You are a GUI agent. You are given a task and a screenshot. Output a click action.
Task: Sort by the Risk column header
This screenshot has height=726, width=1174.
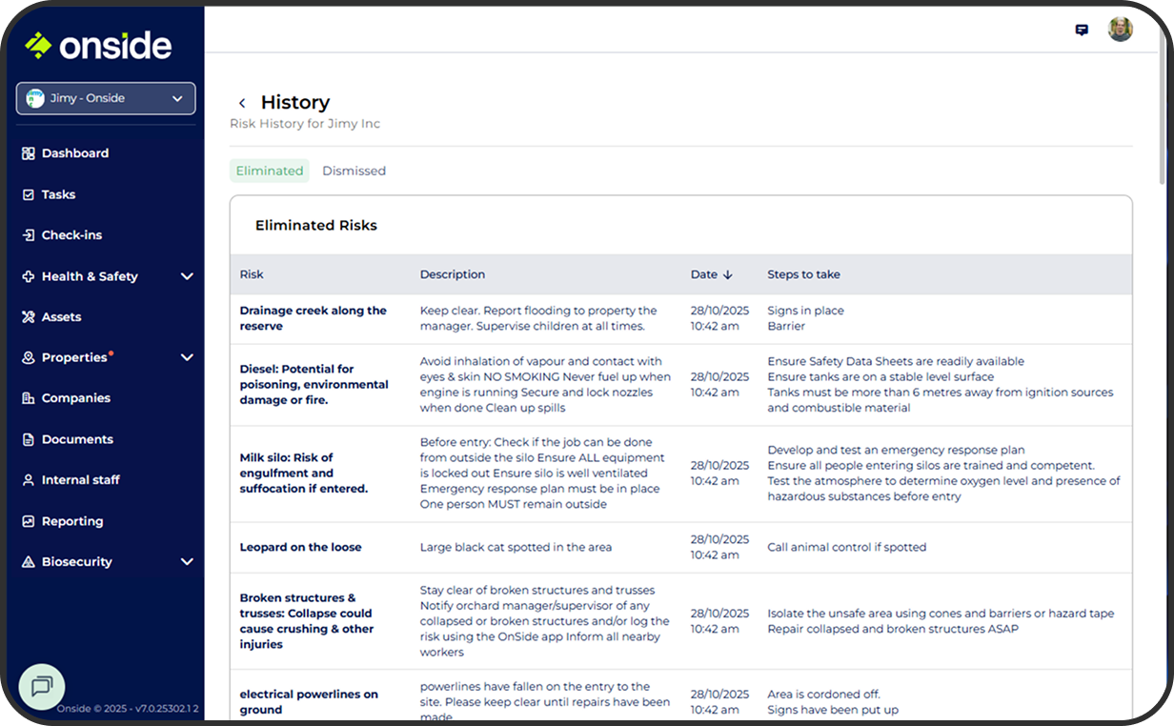(252, 274)
